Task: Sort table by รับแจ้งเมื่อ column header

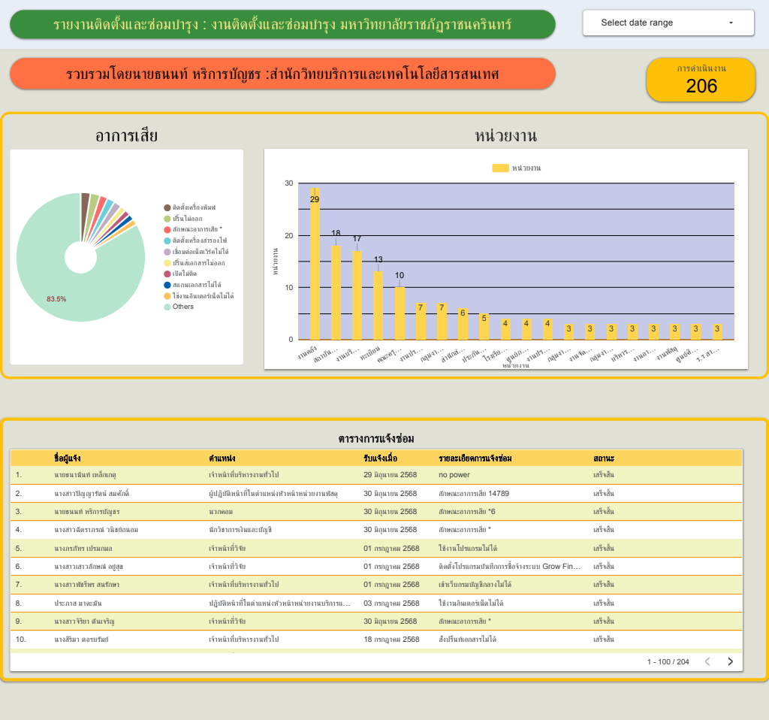Action: tap(380, 458)
